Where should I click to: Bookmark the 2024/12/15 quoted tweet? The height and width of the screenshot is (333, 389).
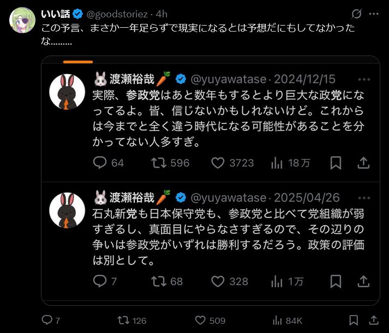tap(336, 163)
